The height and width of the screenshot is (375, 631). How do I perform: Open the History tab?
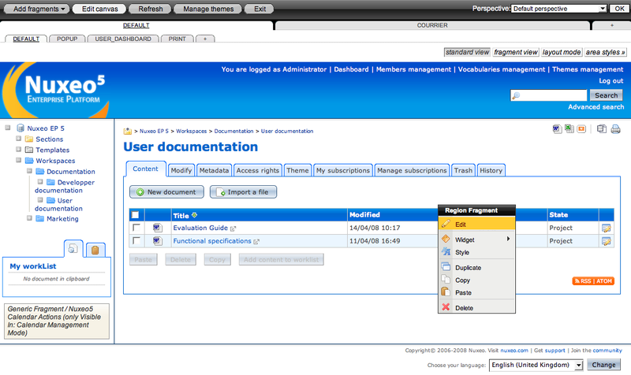(x=491, y=170)
